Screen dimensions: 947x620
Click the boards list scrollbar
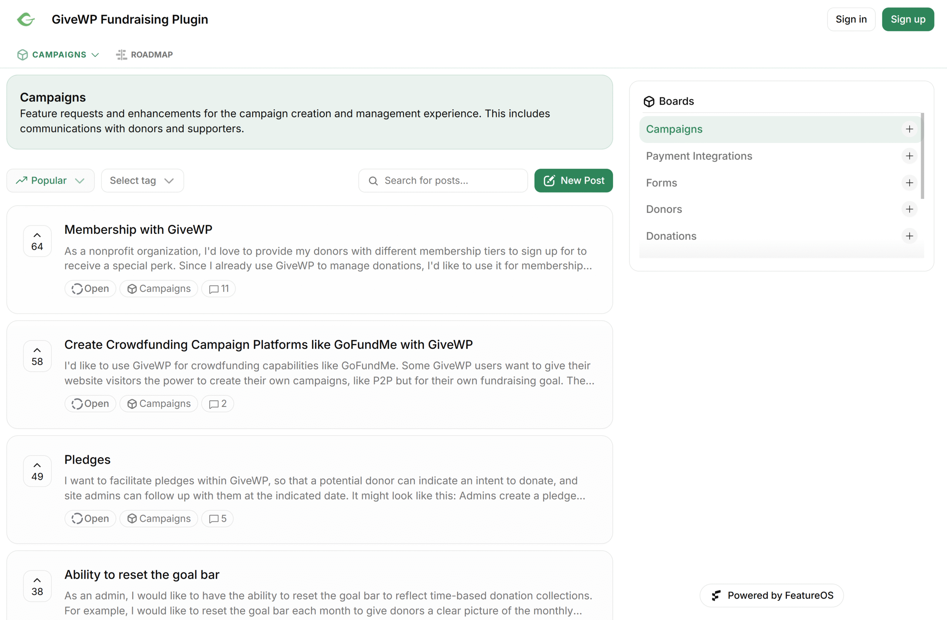922,156
